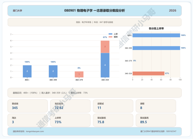193x139 pixels.
Task: Click the summary "最稳区间：400+（100%）"
Action: pyautogui.click(x=25, y=93)
